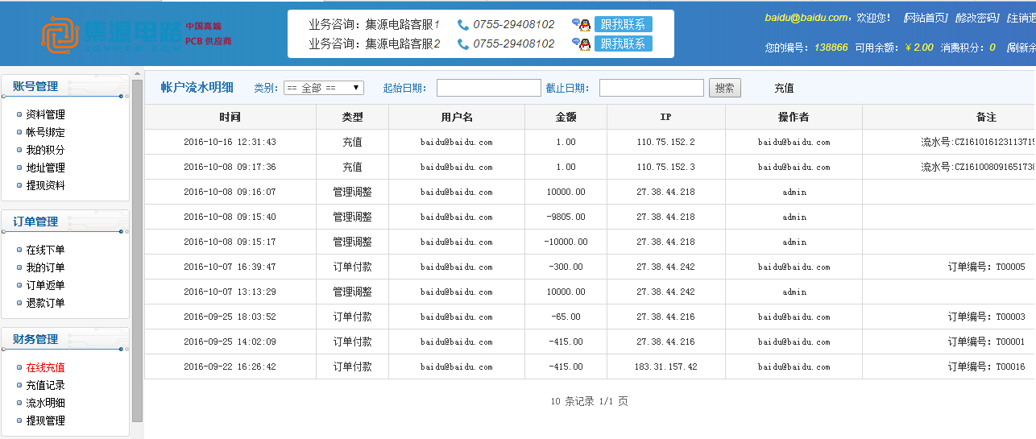Go to 流水明细 in the sidebar
This screenshot has width=1036, height=439.
pyautogui.click(x=45, y=403)
